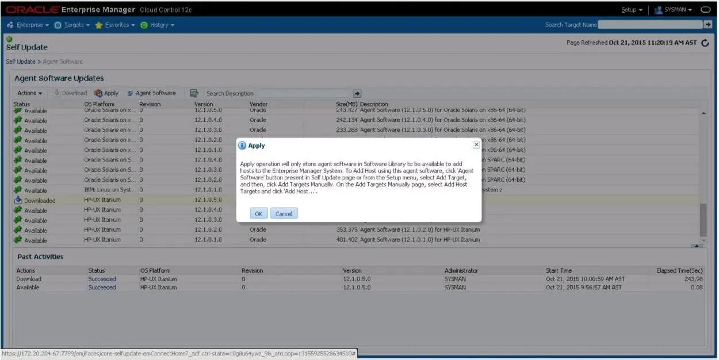Click the Search Target Name go arrow
Screen dimensions: 719x360
click(707, 25)
